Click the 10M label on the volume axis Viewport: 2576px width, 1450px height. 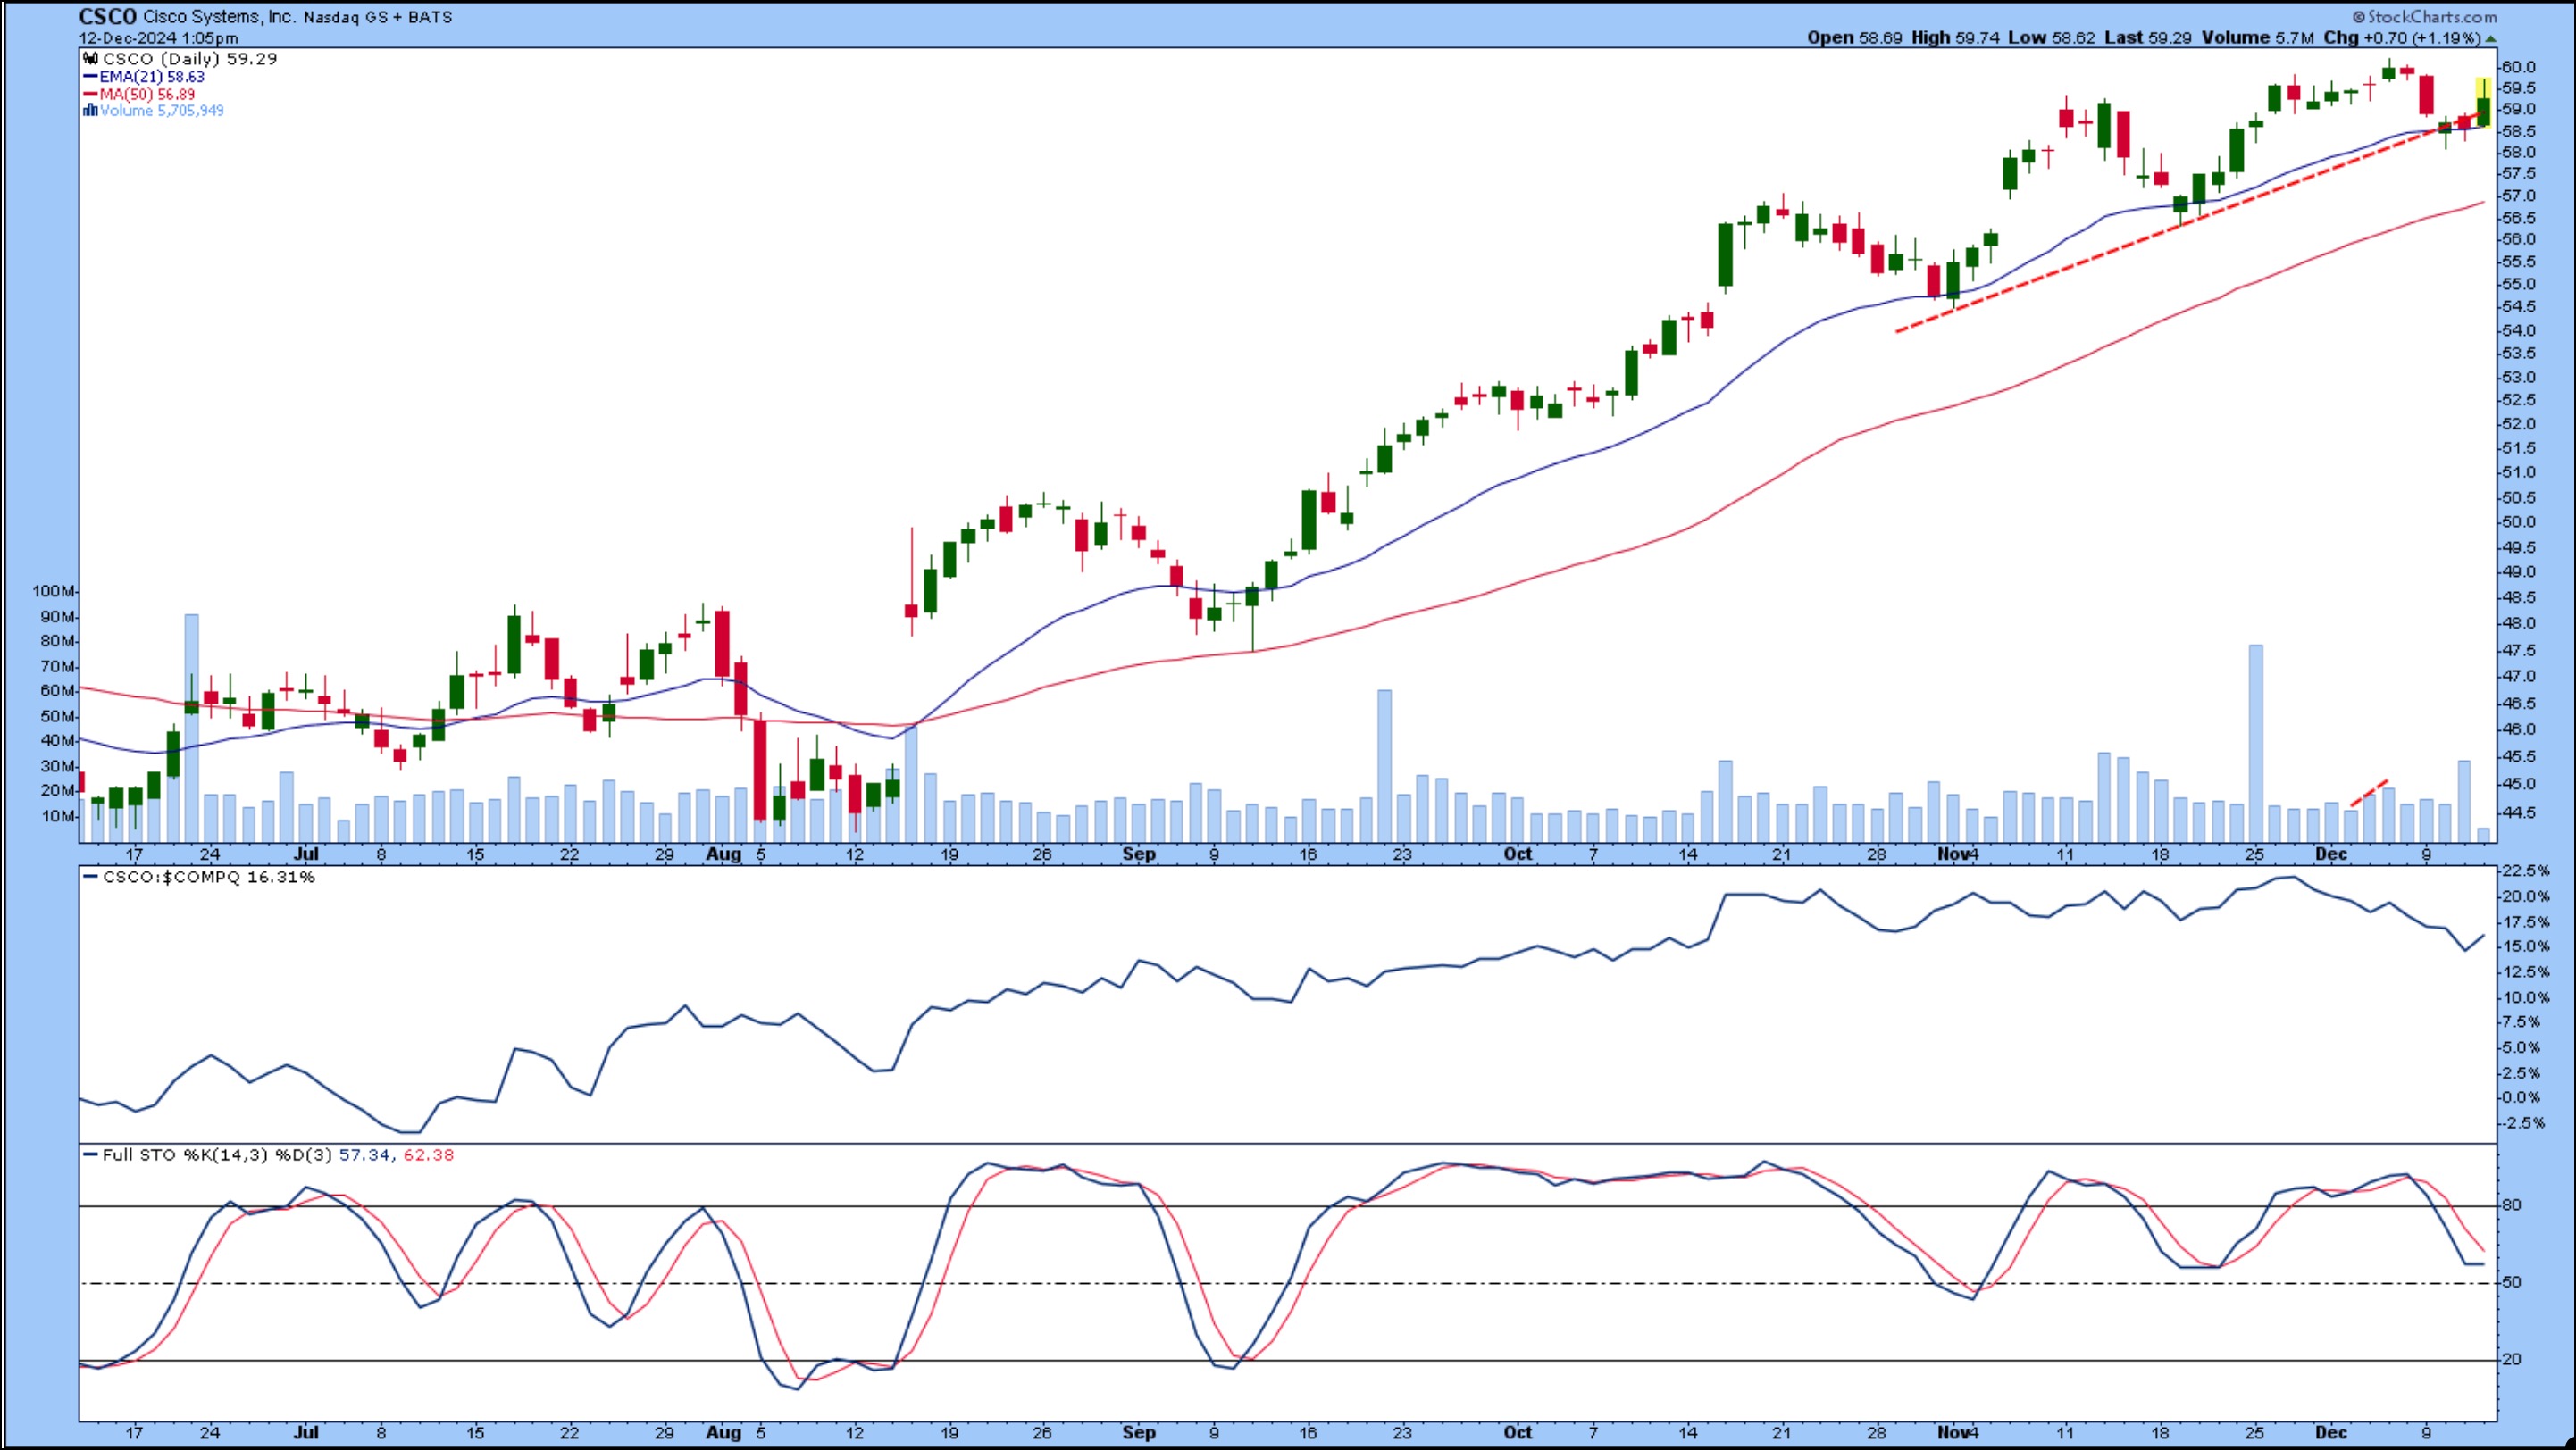(58, 815)
